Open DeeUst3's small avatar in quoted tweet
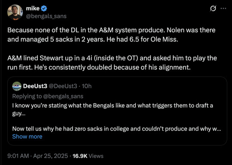The height and width of the screenshot is (165, 232). (x=17, y=86)
